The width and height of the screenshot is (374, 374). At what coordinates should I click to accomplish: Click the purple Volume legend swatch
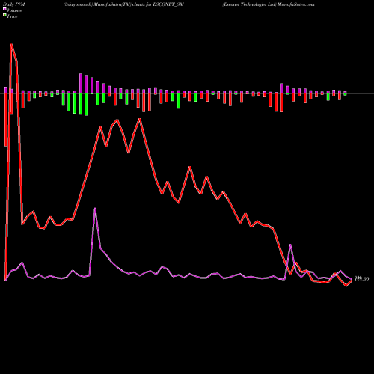click(x=4, y=9)
